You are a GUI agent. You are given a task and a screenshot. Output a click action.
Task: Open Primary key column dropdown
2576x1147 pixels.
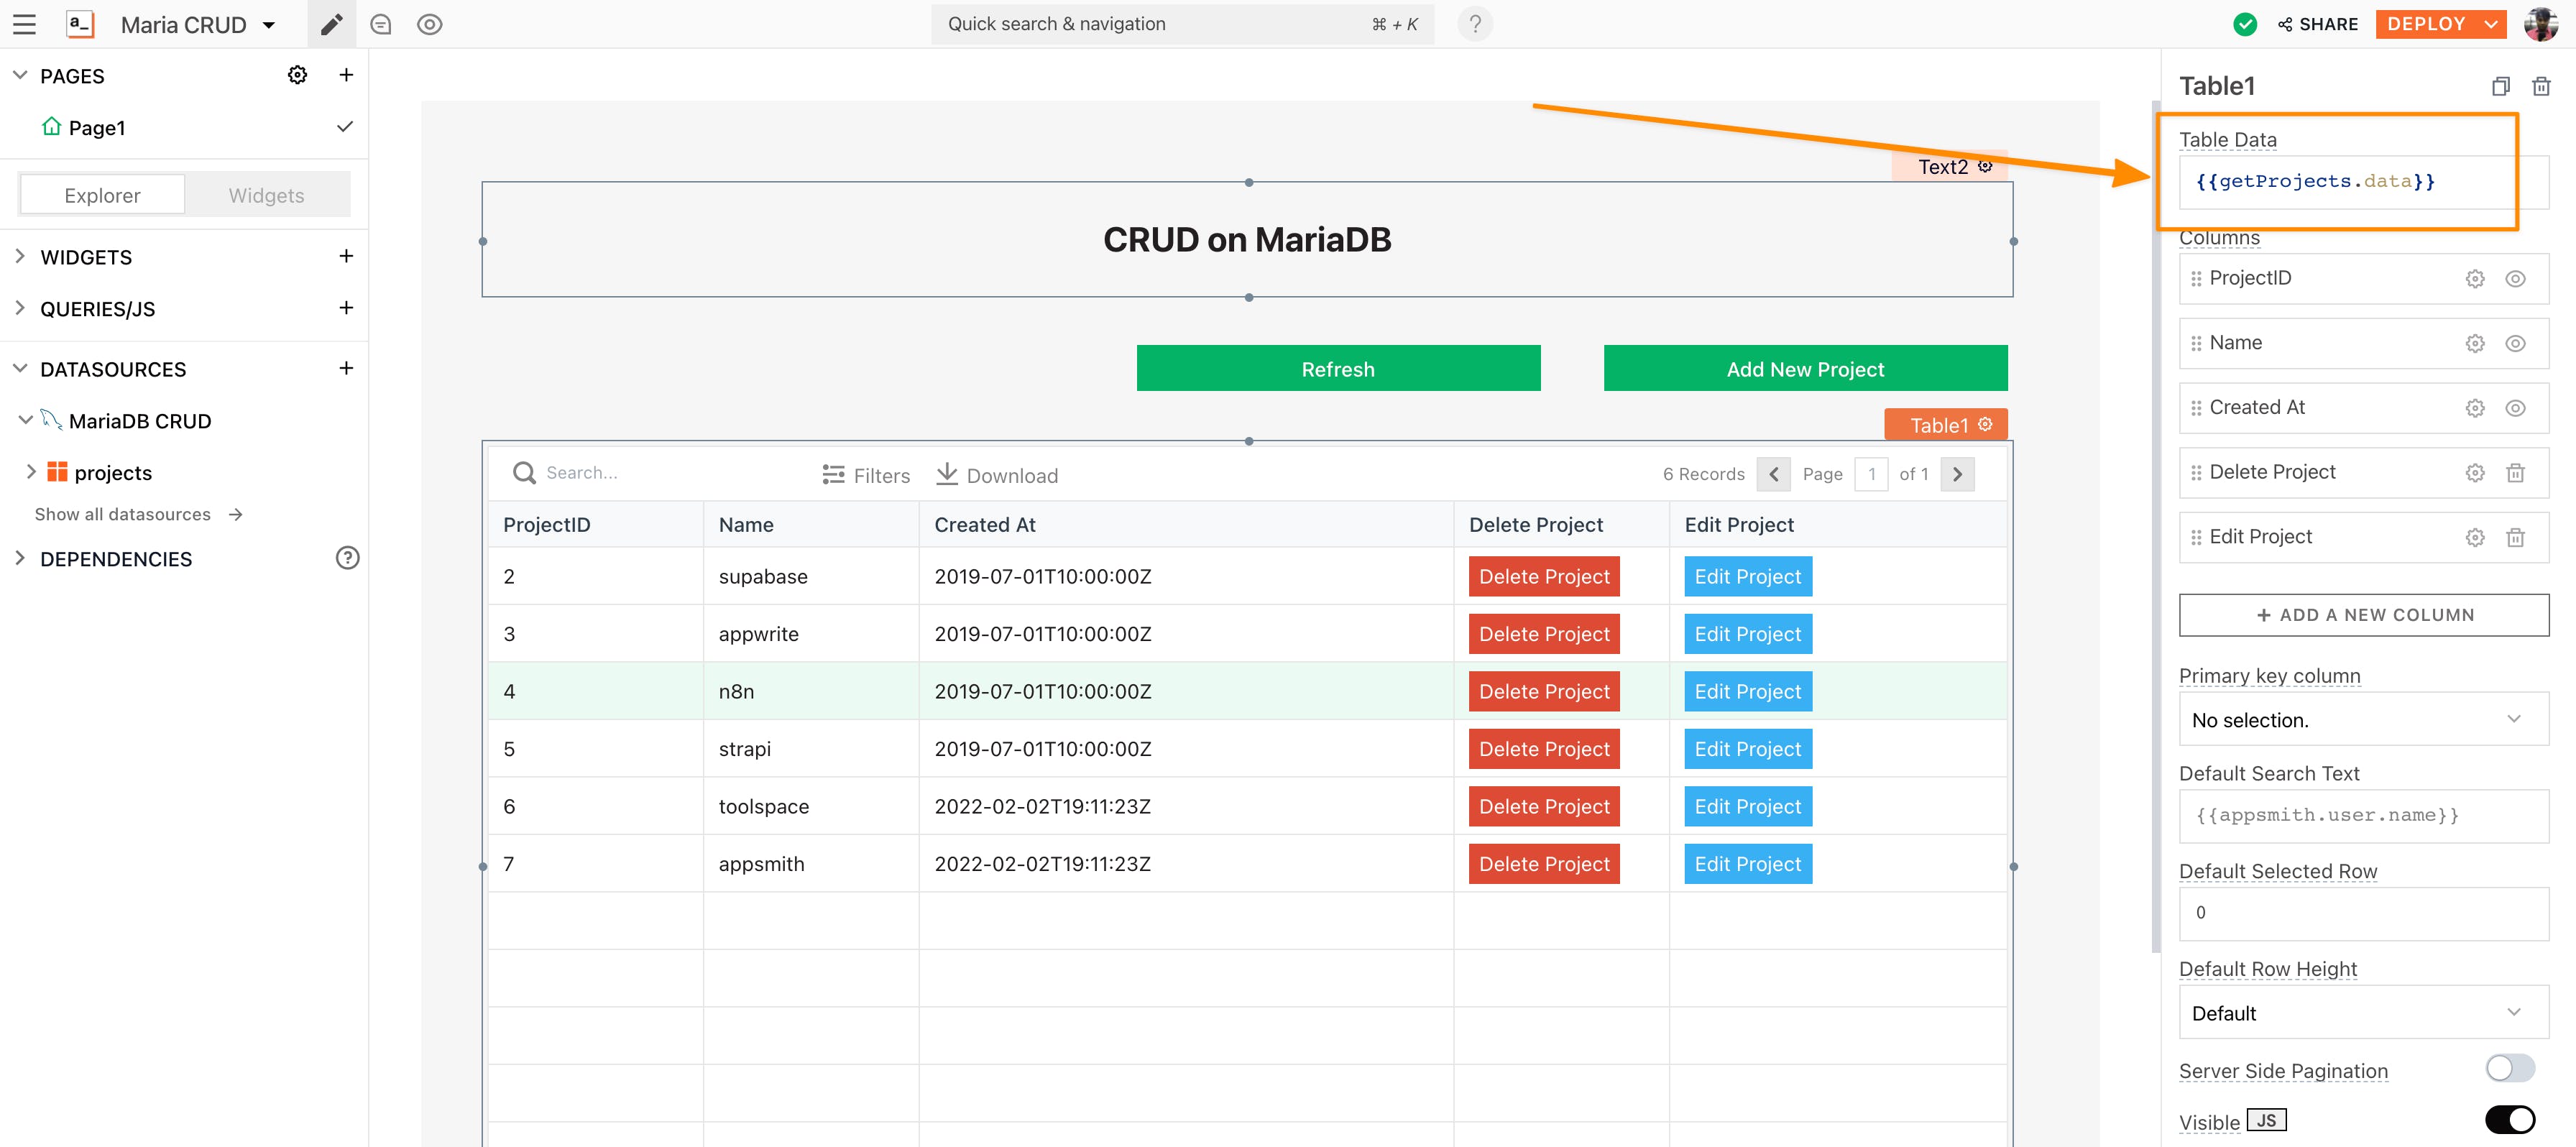(x=2363, y=719)
